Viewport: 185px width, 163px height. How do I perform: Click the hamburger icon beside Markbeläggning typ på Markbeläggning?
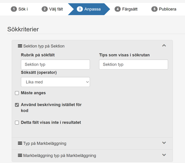click(20, 155)
